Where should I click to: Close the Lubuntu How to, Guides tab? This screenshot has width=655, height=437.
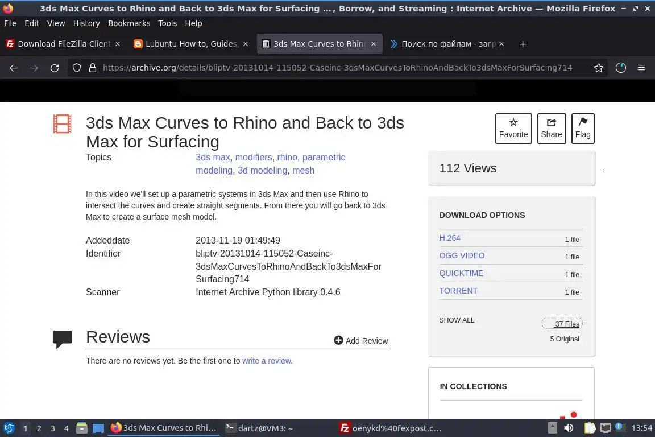(x=246, y=44)
